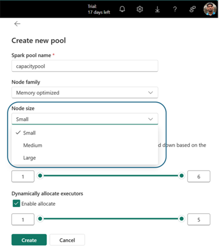Image resolution: width=219 pixels, height=251 pixels.
Task: Open the settings gear icon
Action: (139, 9)
